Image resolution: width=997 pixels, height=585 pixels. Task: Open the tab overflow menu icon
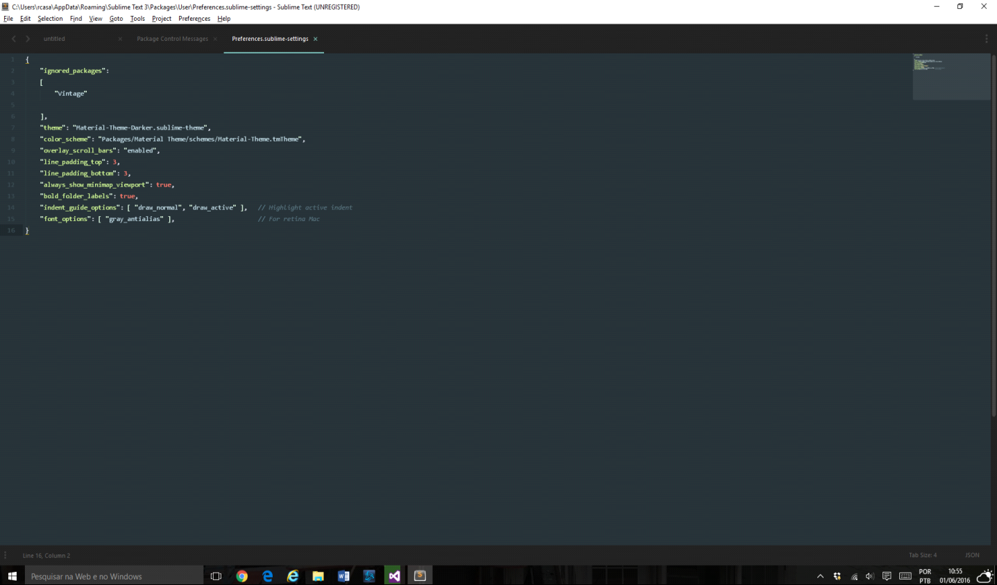pyautogui.click(x=986, y=39)
